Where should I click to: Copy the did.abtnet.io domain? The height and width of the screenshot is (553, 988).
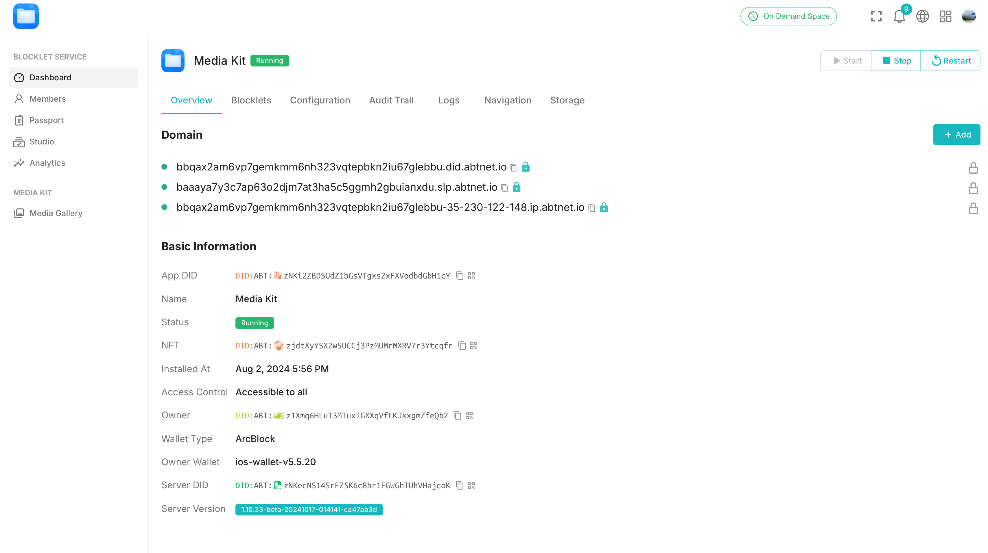click(513, 168)
